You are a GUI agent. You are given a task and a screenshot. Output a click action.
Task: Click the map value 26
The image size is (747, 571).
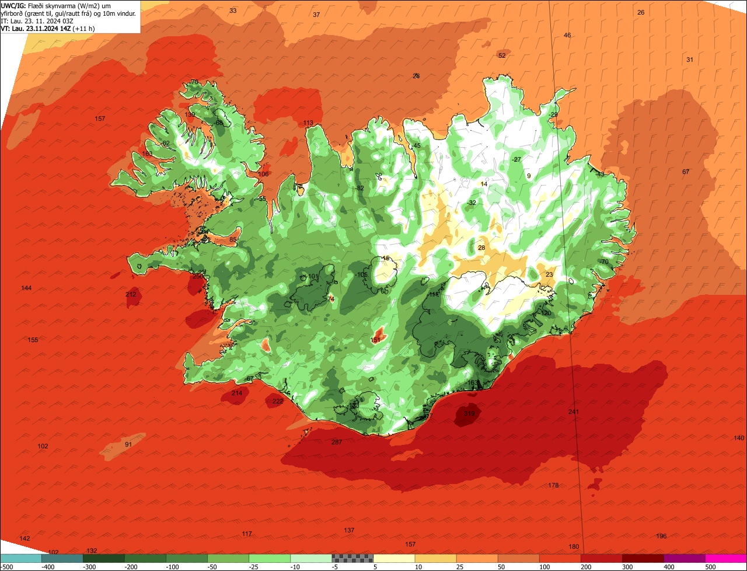click(641, 12)
